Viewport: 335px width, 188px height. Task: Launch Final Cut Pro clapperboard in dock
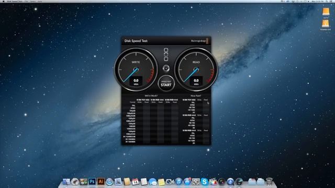(x=213, y=182)
